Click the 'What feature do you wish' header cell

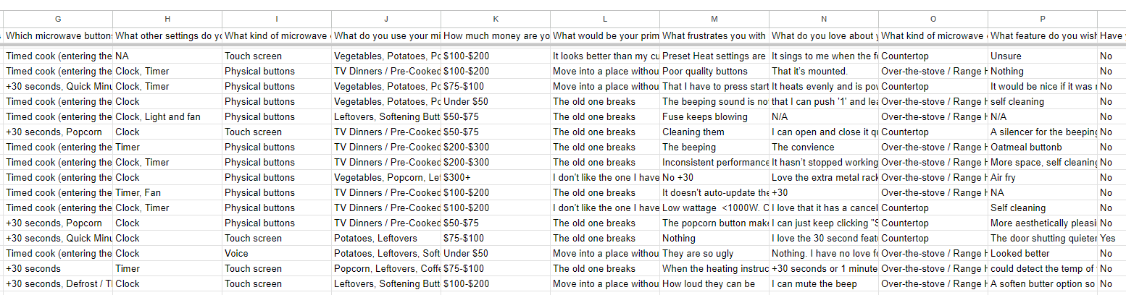click(1042, 35)
